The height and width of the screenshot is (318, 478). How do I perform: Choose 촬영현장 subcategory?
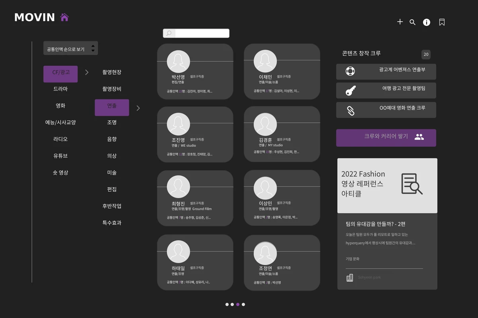click(x=112, y=72)
